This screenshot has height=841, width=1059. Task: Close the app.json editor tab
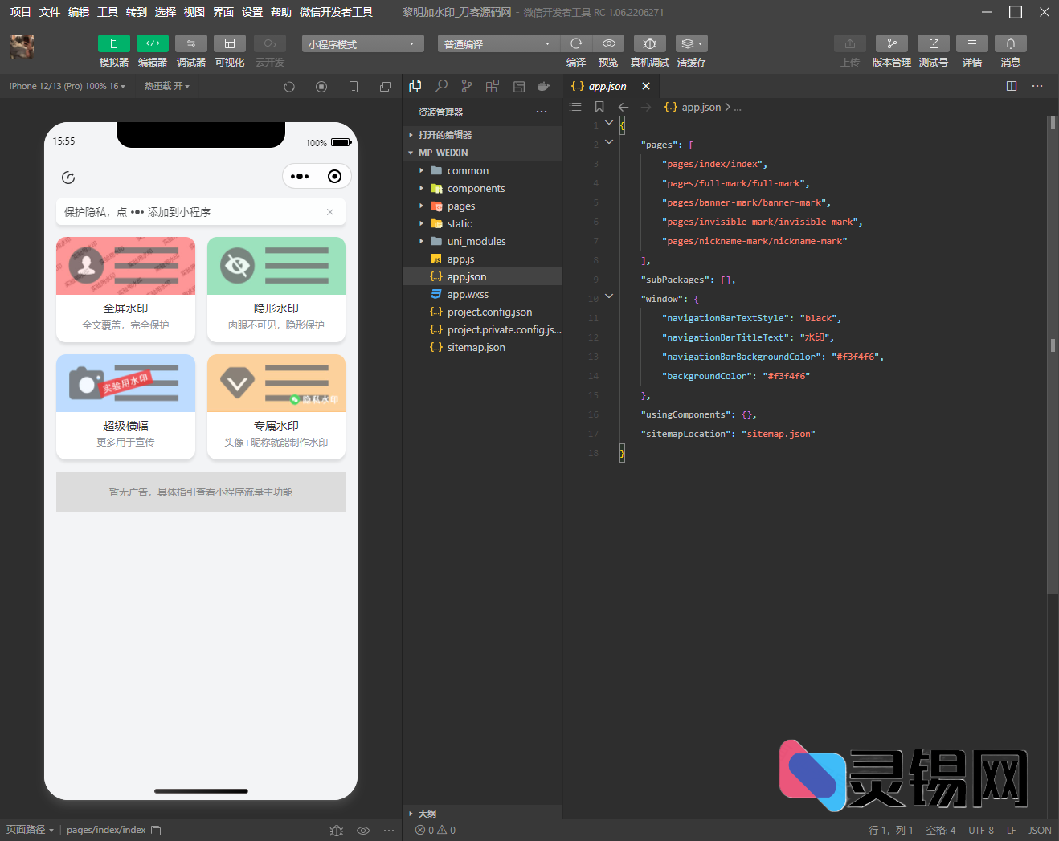(x=646, y=86)
